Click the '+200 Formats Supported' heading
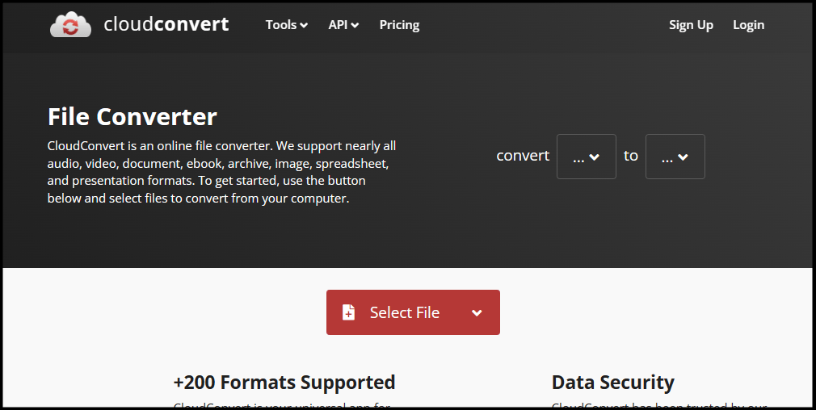 point(284,383)
